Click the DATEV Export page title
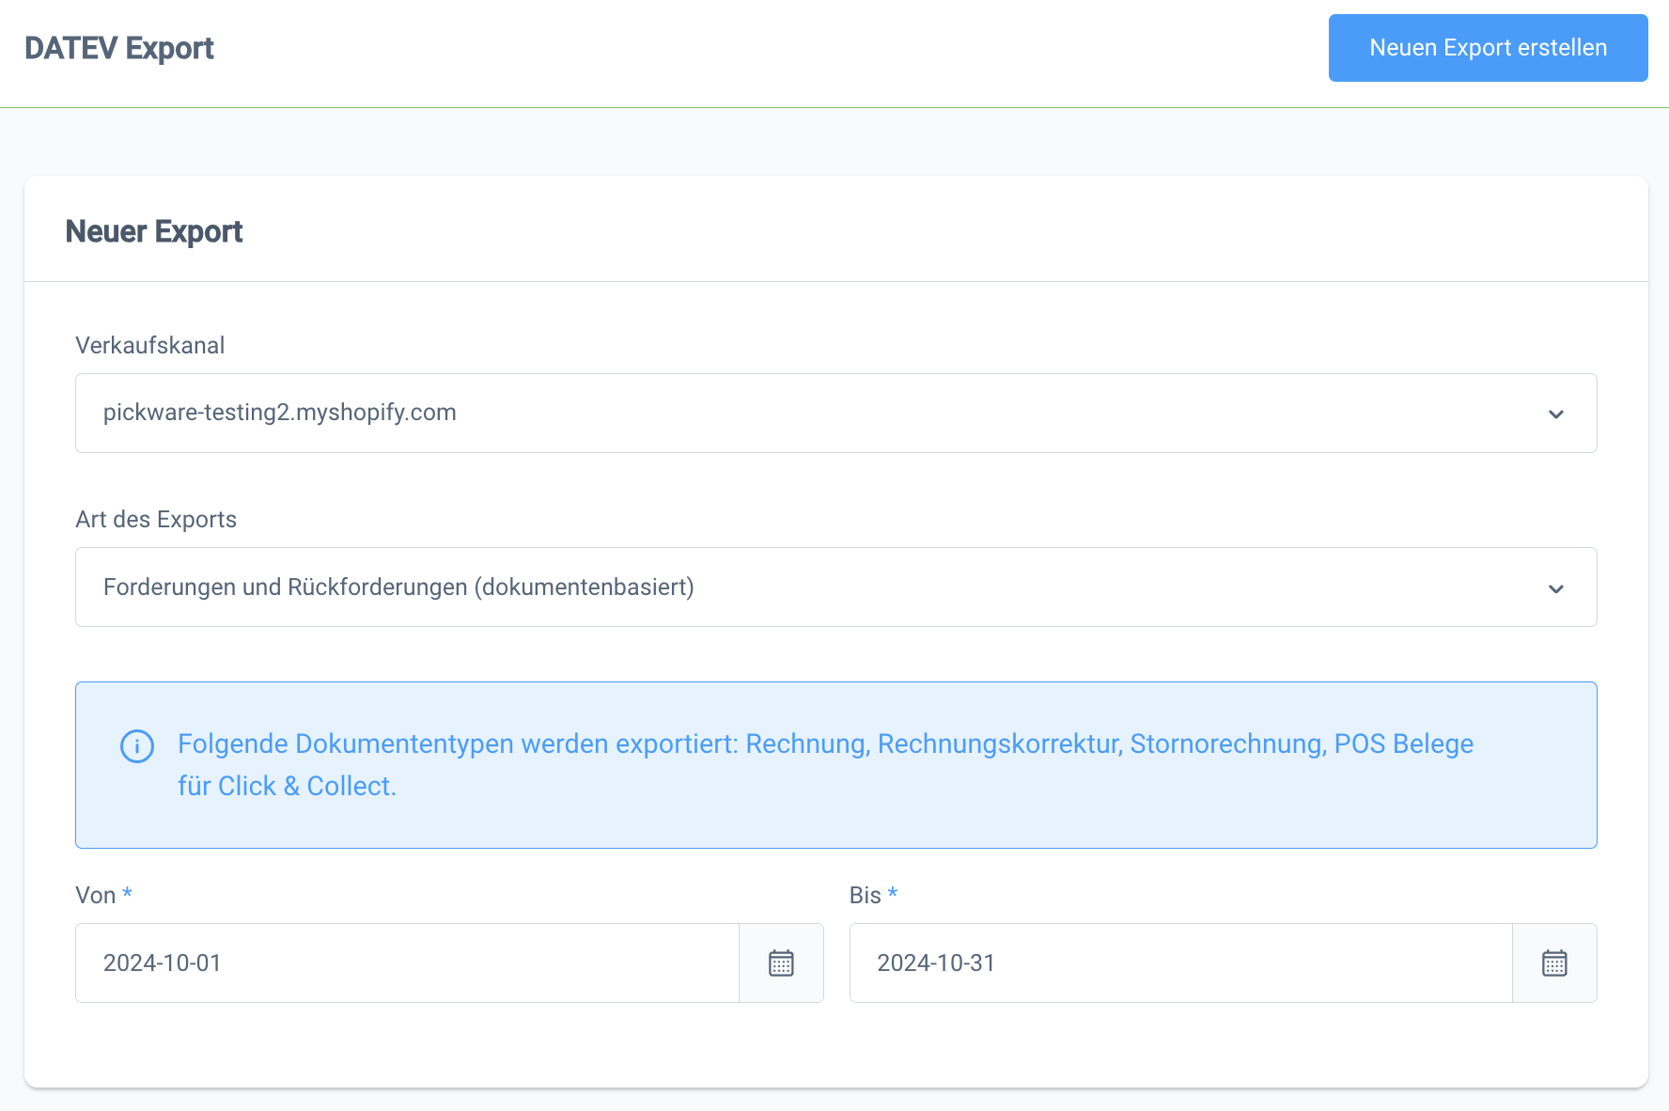Viewport: 1669px width, 1111px height. point(119,48)
